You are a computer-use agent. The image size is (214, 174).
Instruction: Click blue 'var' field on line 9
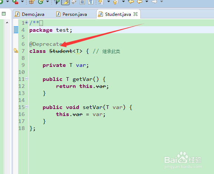[x=81, y=65]
